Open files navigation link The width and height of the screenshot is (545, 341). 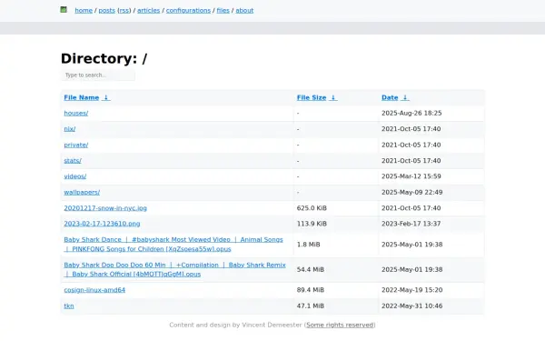coord(223,10)
